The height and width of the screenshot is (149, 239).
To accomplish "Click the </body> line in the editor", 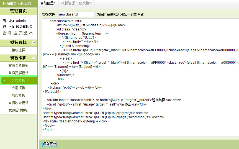I will (x=49, y=125).
